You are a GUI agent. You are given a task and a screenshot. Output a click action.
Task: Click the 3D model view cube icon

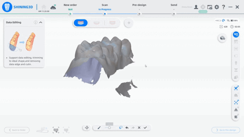(222, 38)
